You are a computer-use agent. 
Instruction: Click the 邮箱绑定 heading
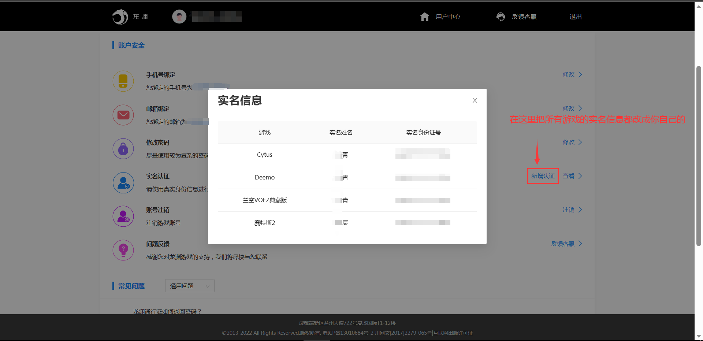158,109
